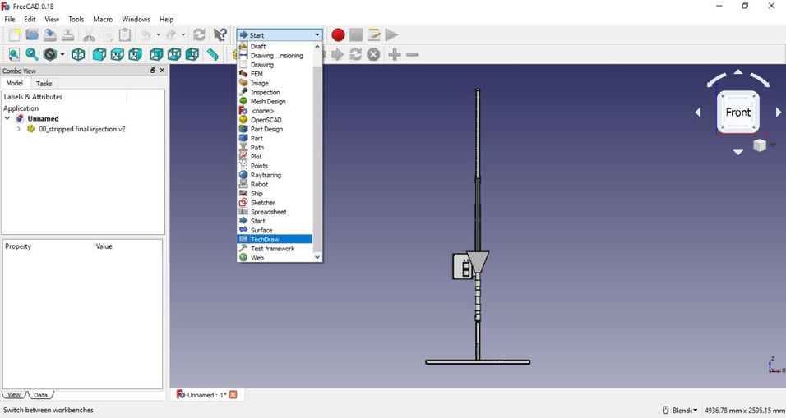Open the Macros dialog notepad icon
Image resolution: width=786 pixels, height=418 pixels.
374,34
